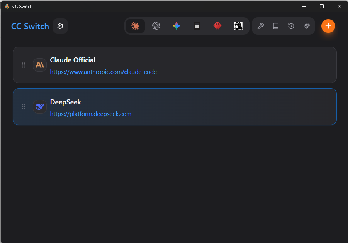Select the red bug app tab icon
This screenshot has width=348, height=243.
pos(217,26)
